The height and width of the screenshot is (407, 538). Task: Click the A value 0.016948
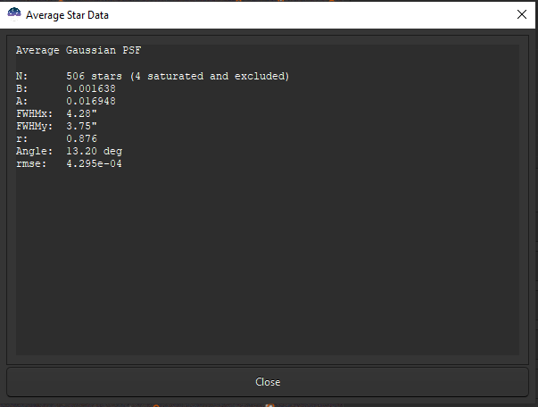91,102
